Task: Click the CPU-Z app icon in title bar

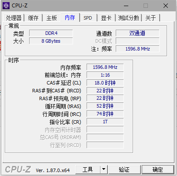Action: pyautogui.click(x=6, y=6)
